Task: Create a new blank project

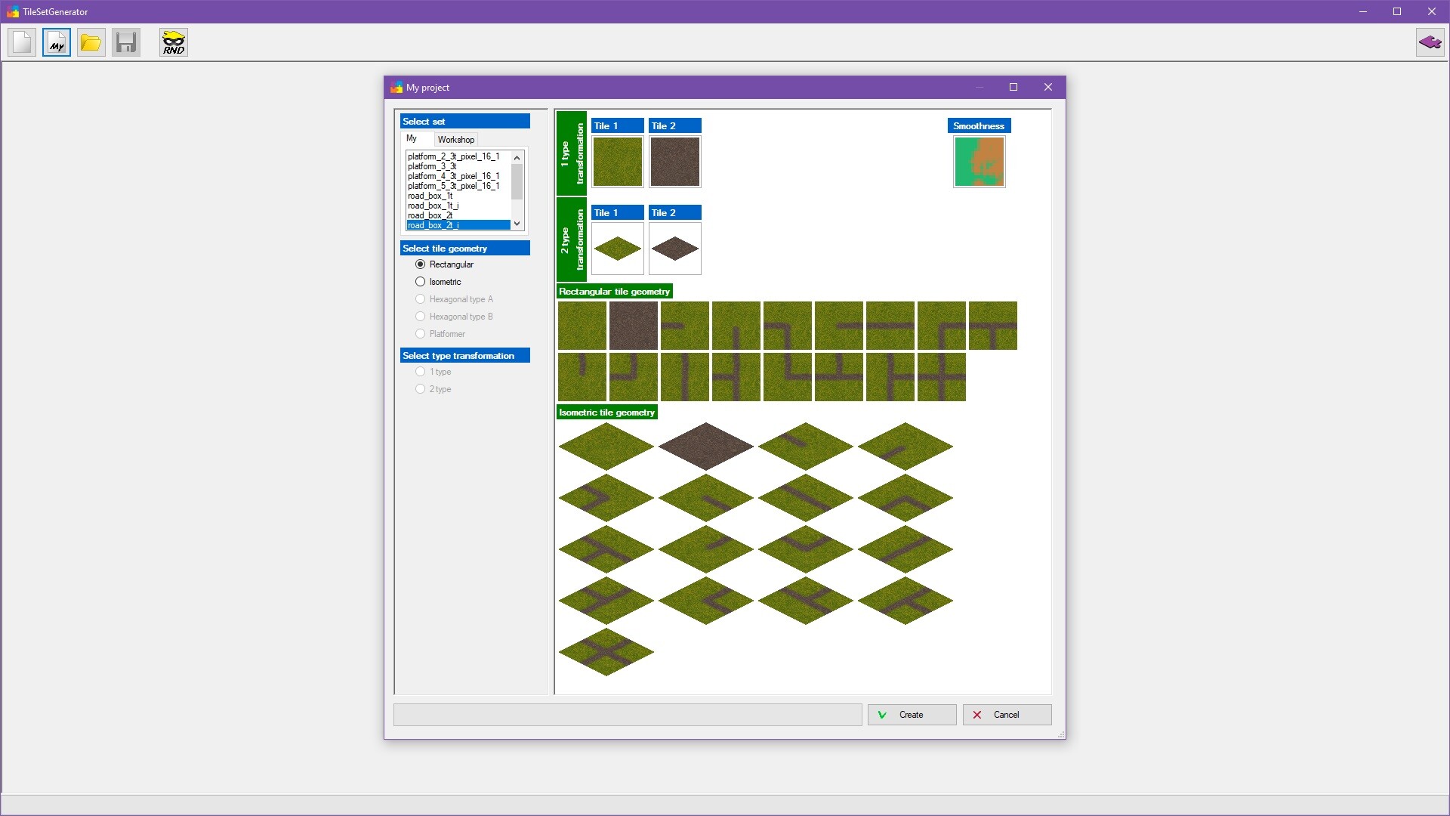Action: 21,42
